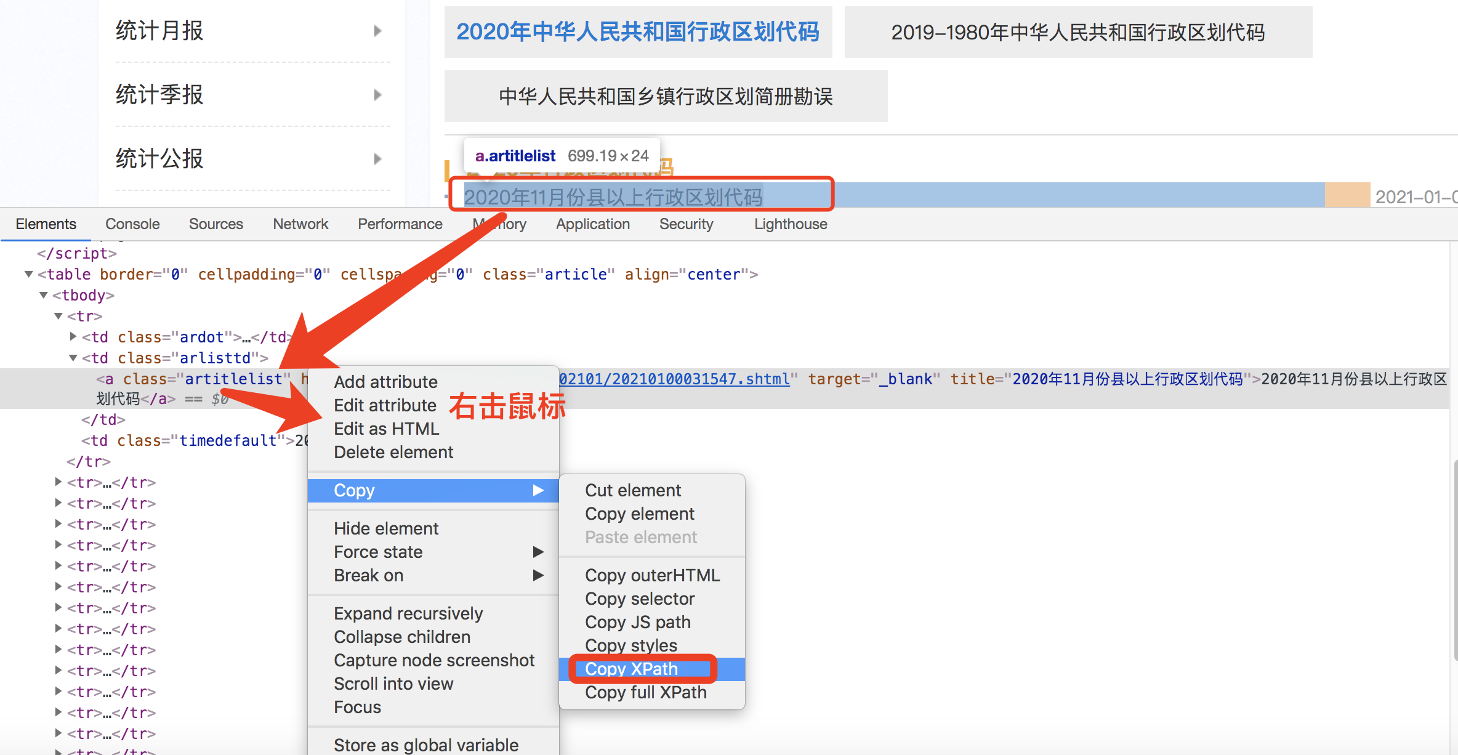The image size is (1458, 755).
Task: Open the Break on submenu
Action: [433, 575]
